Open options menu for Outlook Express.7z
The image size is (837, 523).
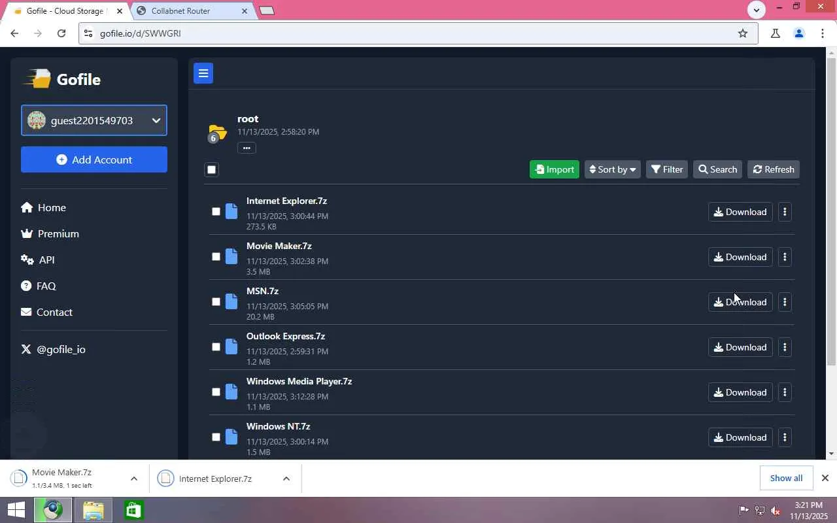785,347
